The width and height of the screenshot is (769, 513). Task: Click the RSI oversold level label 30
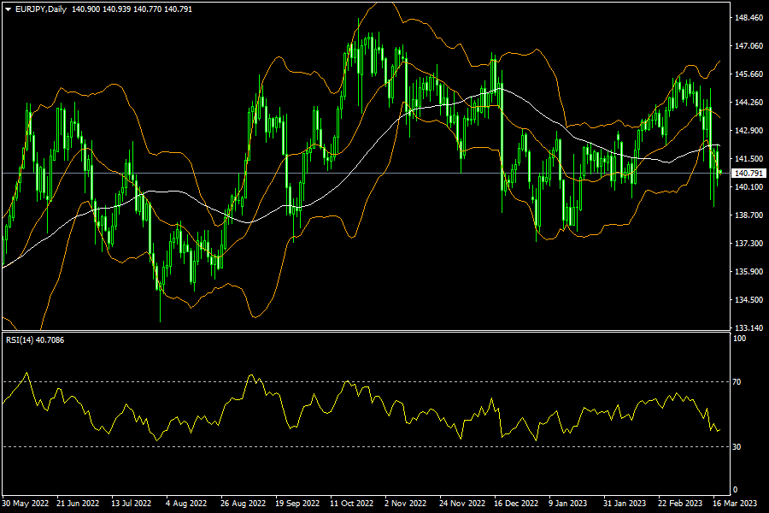(x=737, y=446)
